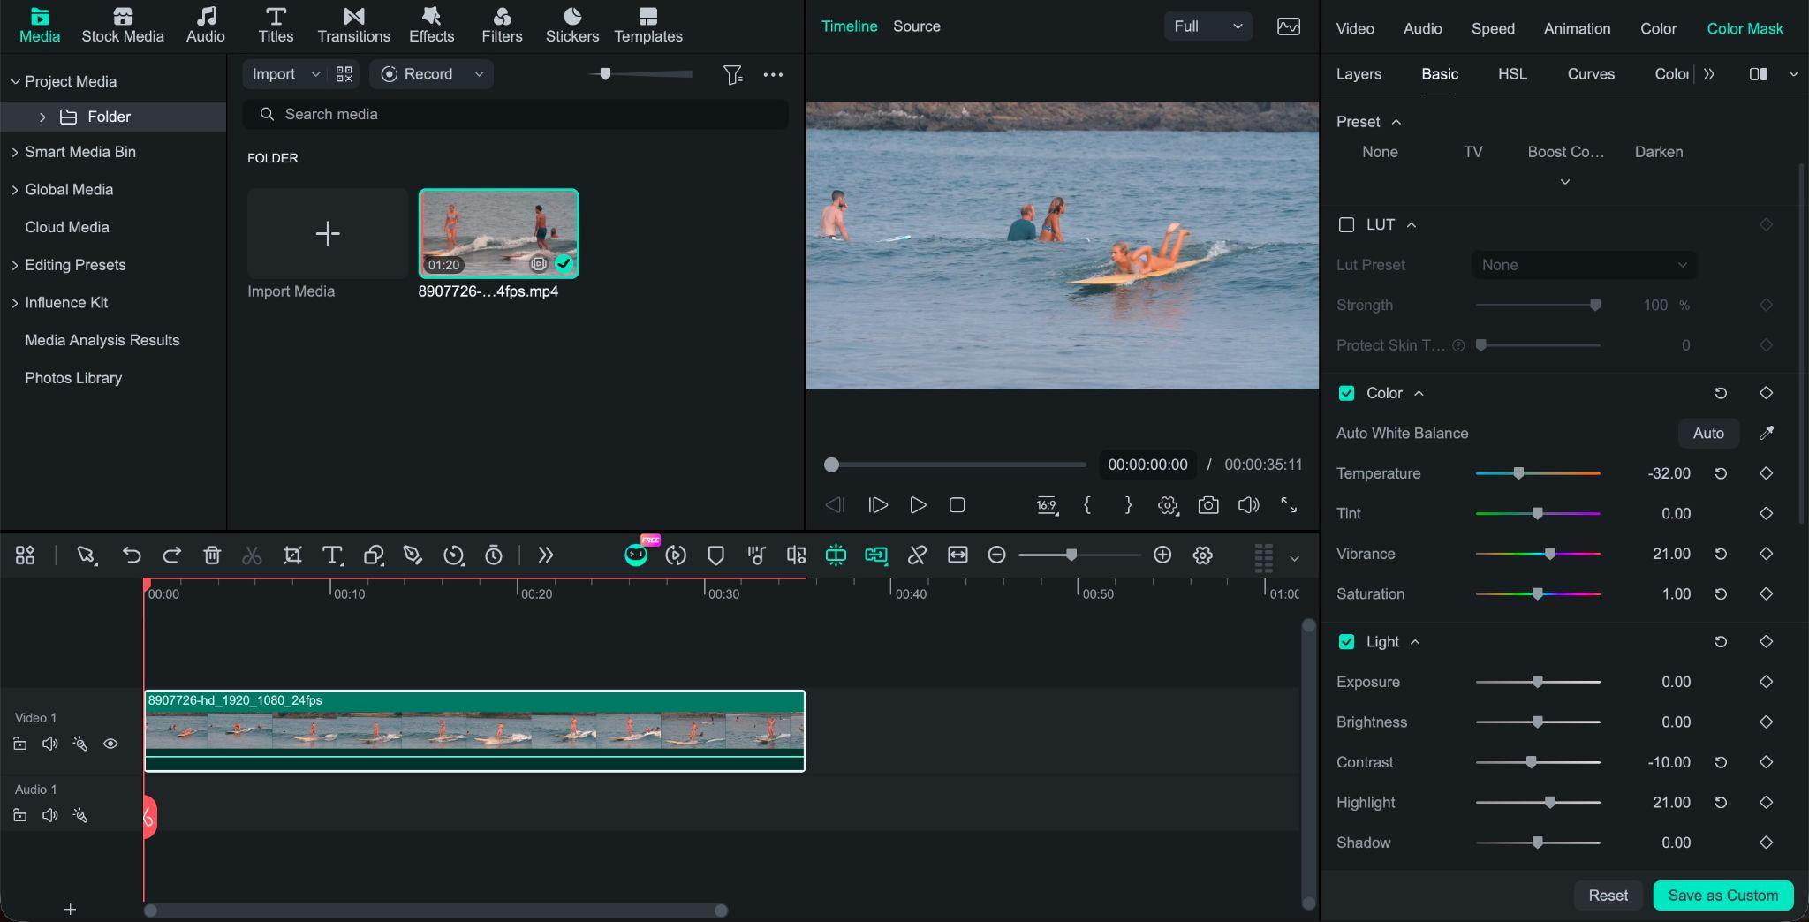The height and width of the screenshot is (922, 1809).
Task: Hide the Video 1 track with eye icon
Action: pos(110,744)
